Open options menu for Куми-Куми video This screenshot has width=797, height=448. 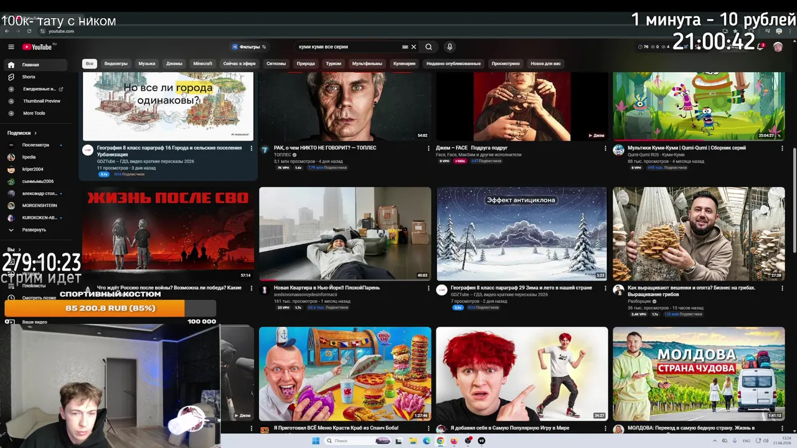[782, 148]
